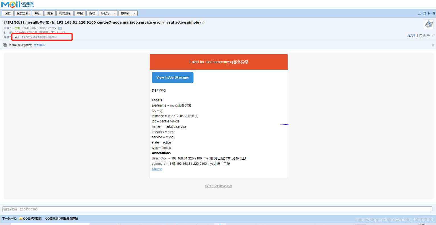Forward email with 转发 button
This screenshot has width=436, height=225.
click(38, 13)
